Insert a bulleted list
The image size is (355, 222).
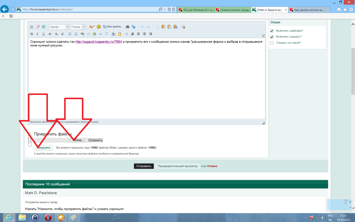coord(70,34)
